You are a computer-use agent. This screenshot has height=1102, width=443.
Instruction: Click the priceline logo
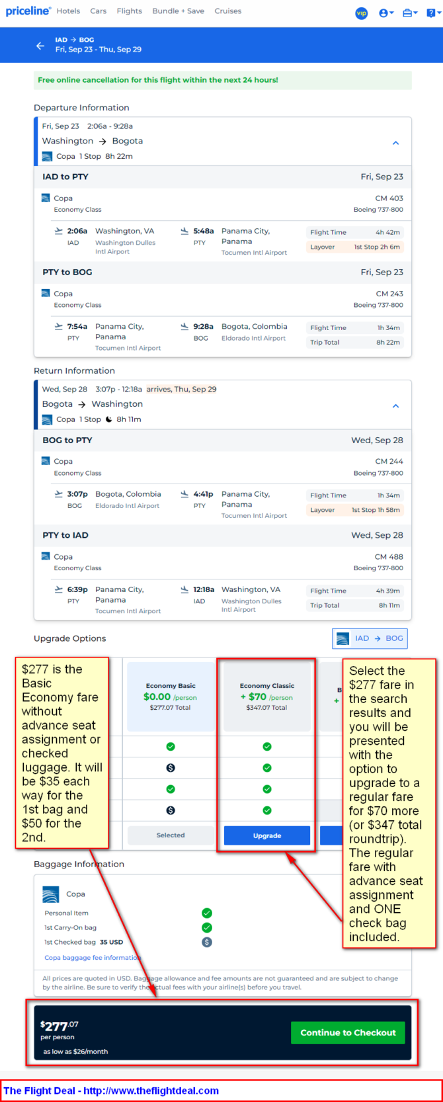point(28,11)
